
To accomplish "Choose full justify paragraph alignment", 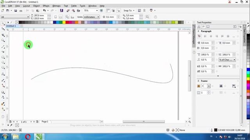I will (222, 36).
